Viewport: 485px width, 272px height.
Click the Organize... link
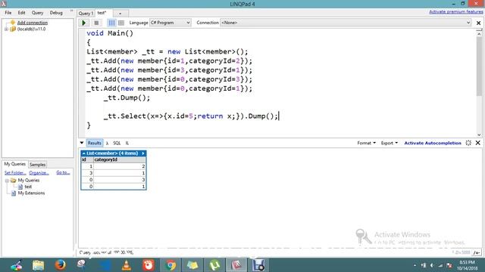[39, 173]
